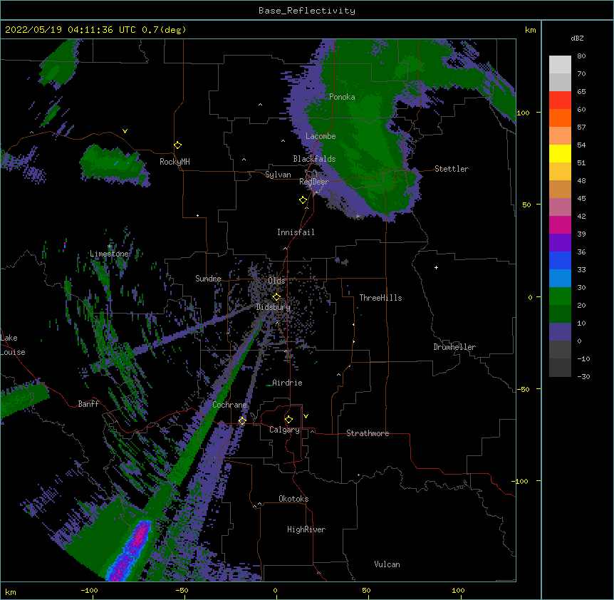Click the Okotoks town label
The height and width of the screenshot is (600, 614).
293,499
